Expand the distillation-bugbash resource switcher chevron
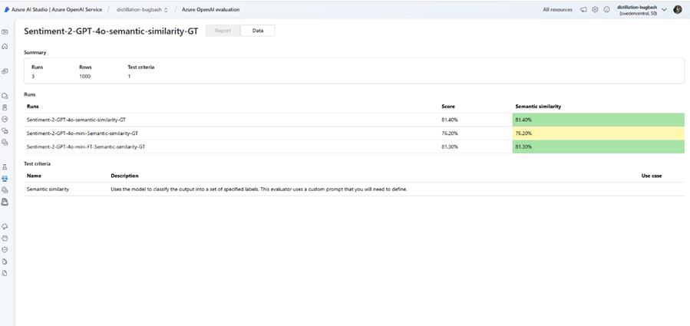 664,10
